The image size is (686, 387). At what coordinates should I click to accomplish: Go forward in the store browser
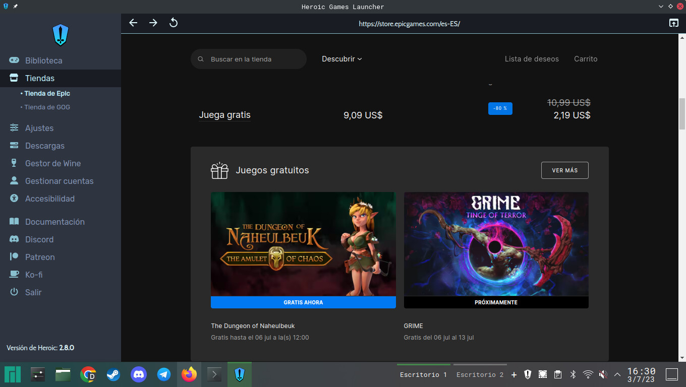pyautogui.click(x=153, y=23)
